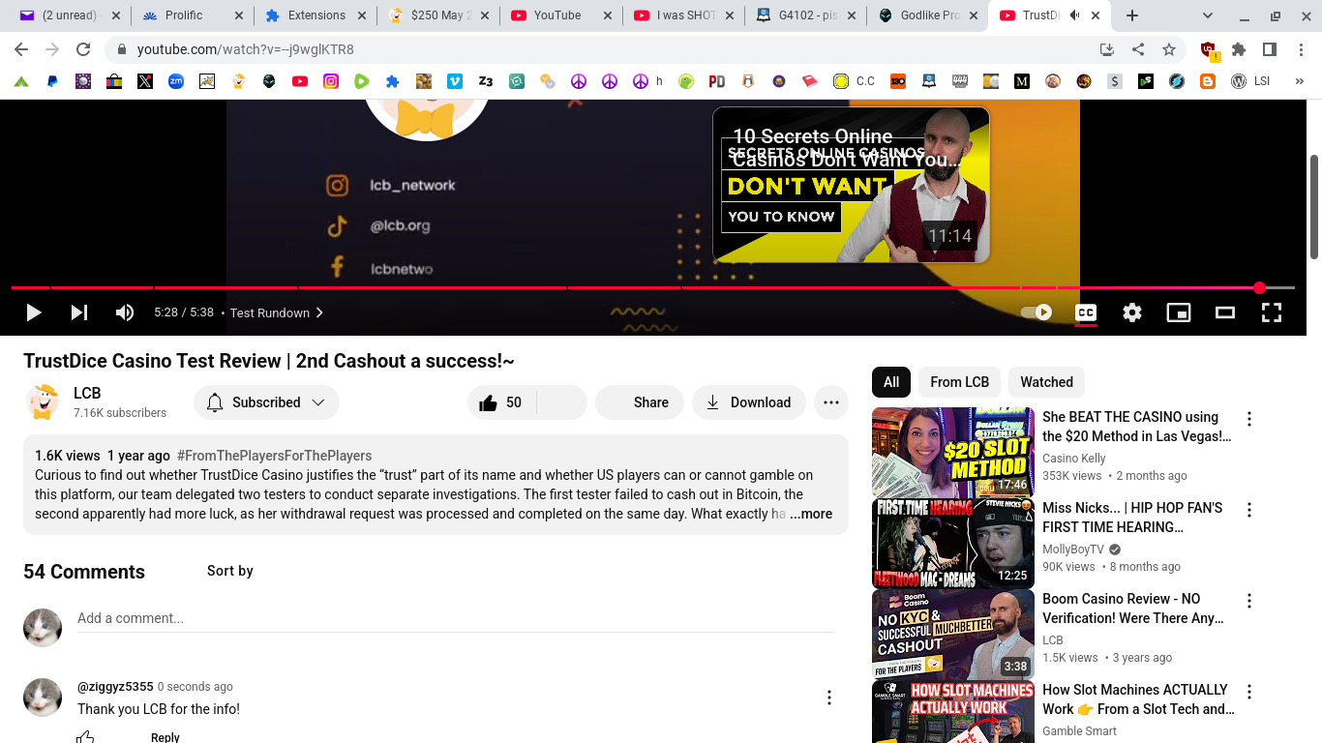Open options for 'She BEAT THE CASINO' video
This screenshot has height=743, width=1322.
[x=1249, y=419]
